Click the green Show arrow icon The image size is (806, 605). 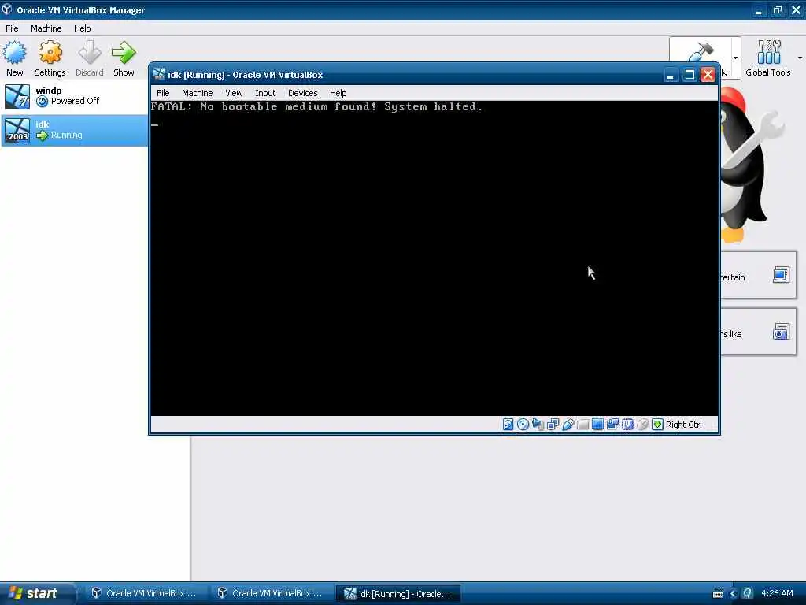pyautogui.click(x=124, y=53)
